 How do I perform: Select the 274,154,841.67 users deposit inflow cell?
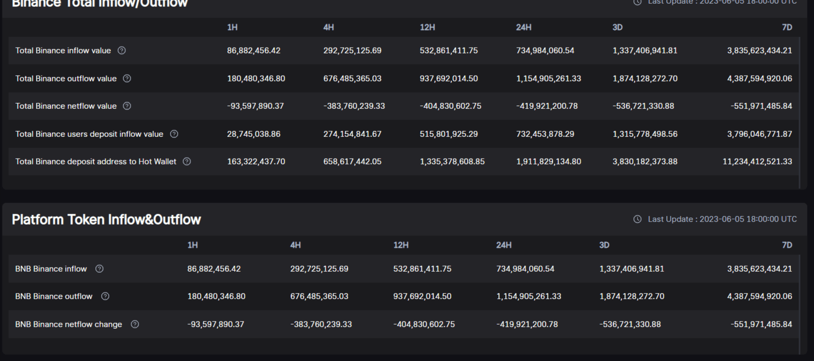(352, 134)
